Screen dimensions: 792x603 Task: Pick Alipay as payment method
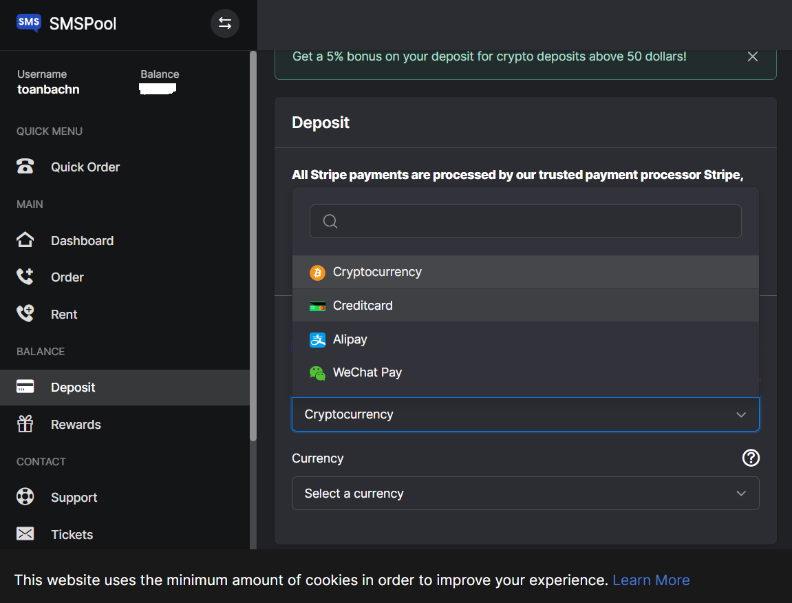(x=350, y=339)
